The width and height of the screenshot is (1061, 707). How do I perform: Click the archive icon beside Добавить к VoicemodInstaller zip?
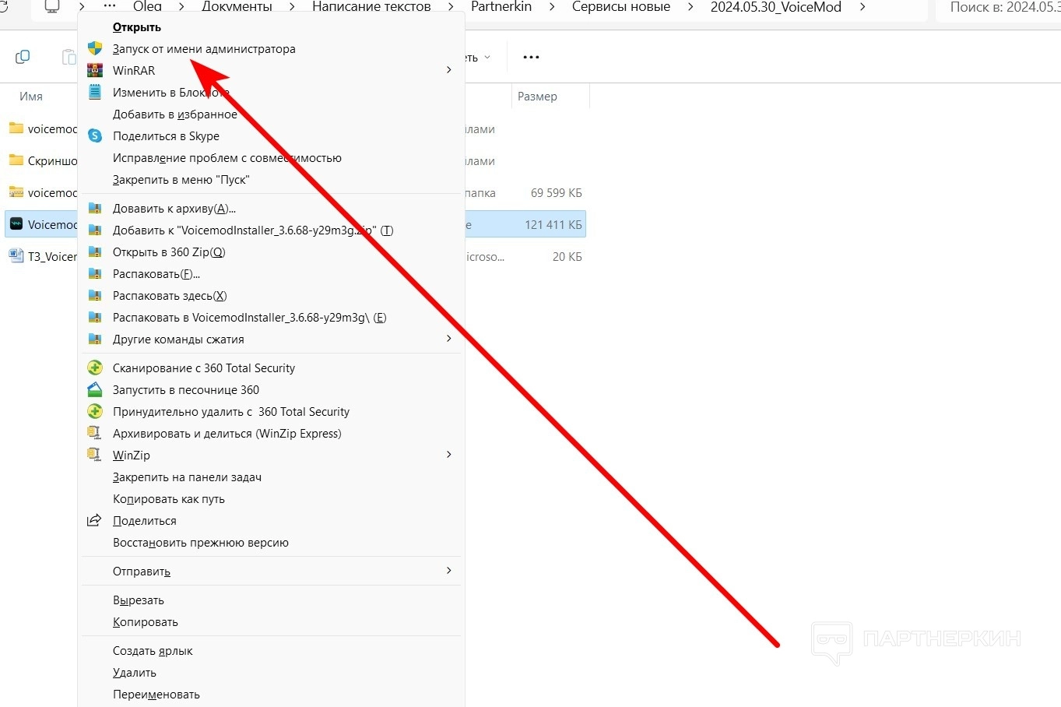95,230
